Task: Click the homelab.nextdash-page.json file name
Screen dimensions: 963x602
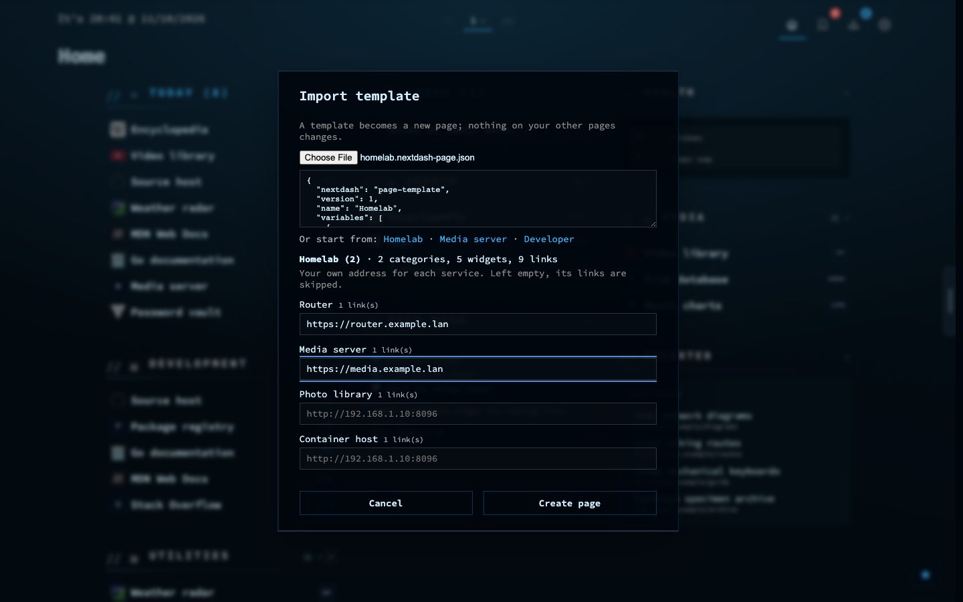Action: [x=417, y=157]
